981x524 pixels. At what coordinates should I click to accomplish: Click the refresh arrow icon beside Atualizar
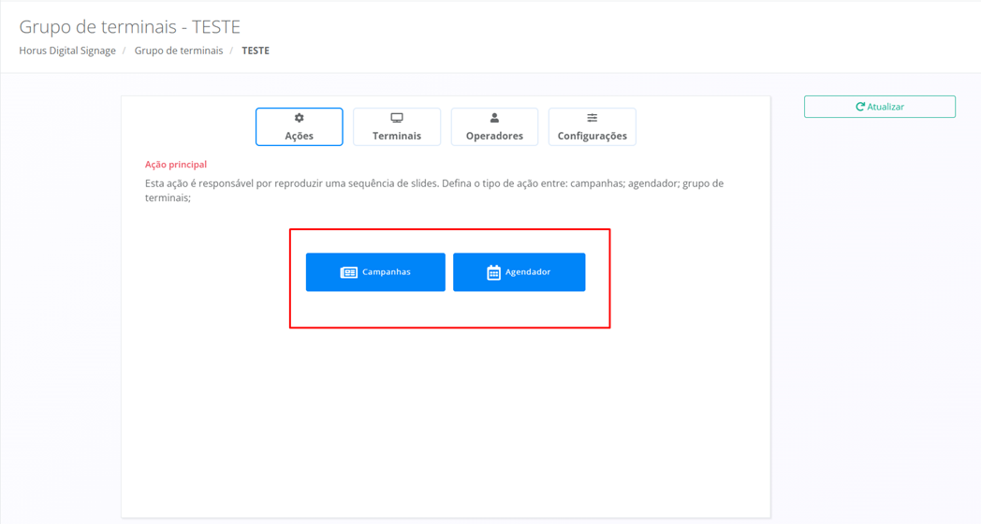(x=860, y=107)
